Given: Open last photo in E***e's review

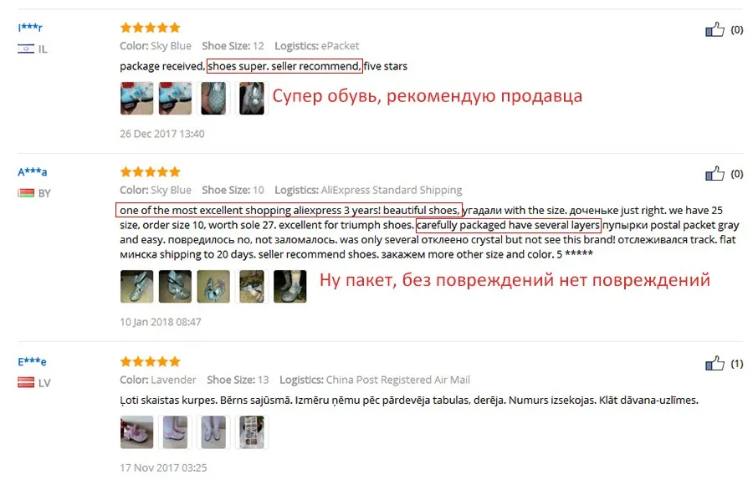Looking at the screenshot, I should pyautogui.click(x=252, y=432).
